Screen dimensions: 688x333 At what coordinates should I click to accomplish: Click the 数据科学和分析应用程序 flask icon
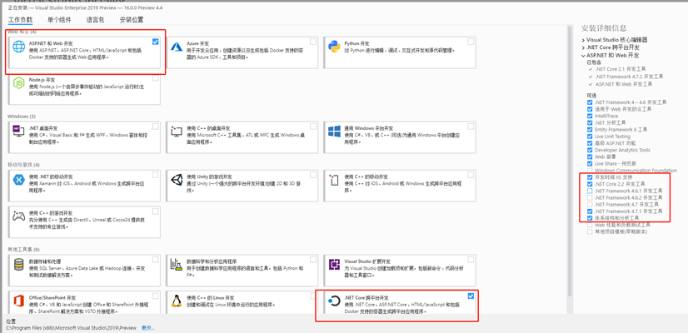click(x=177, y=264)
